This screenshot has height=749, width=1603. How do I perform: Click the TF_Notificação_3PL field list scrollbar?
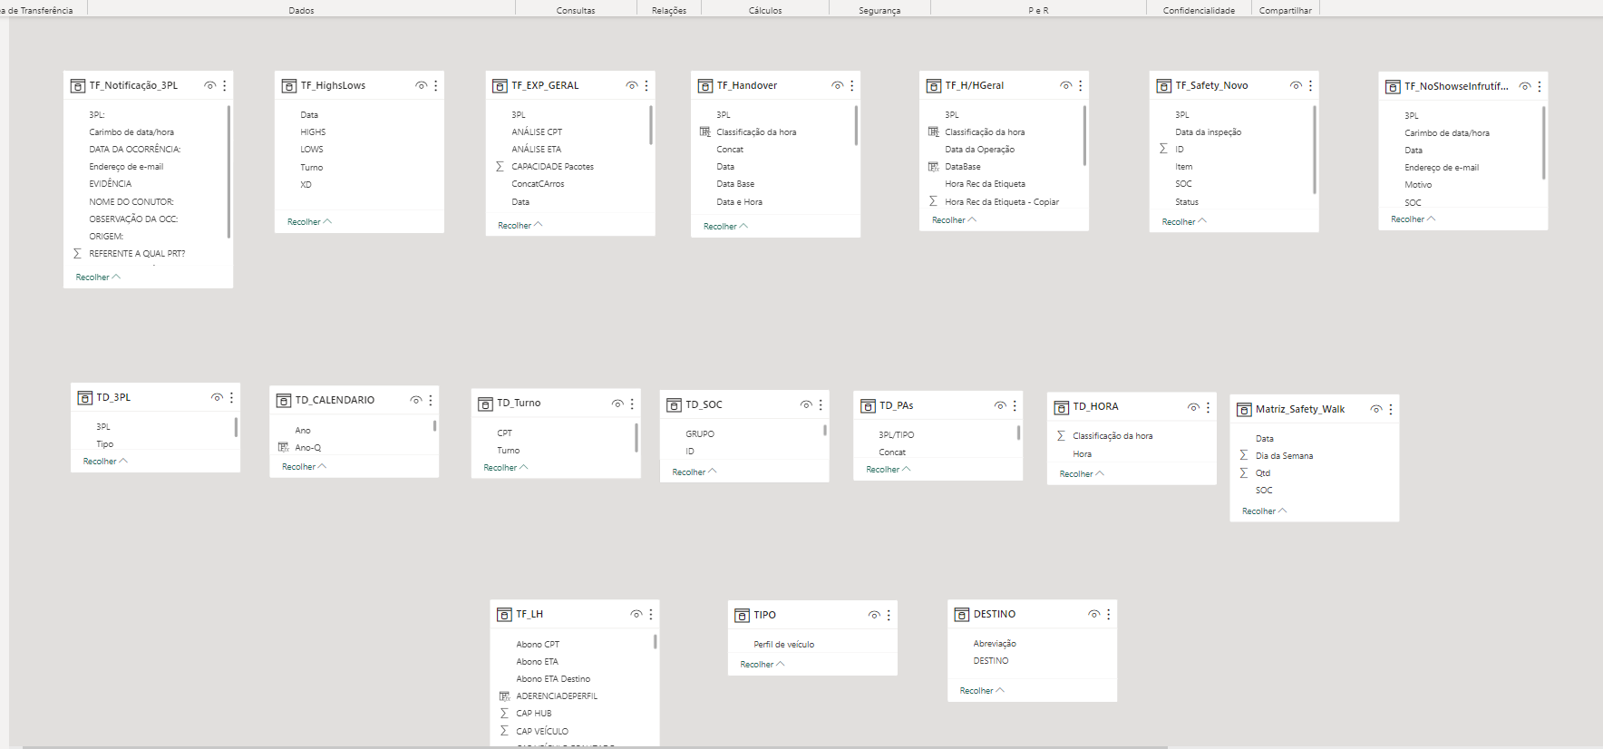[228, 172]
